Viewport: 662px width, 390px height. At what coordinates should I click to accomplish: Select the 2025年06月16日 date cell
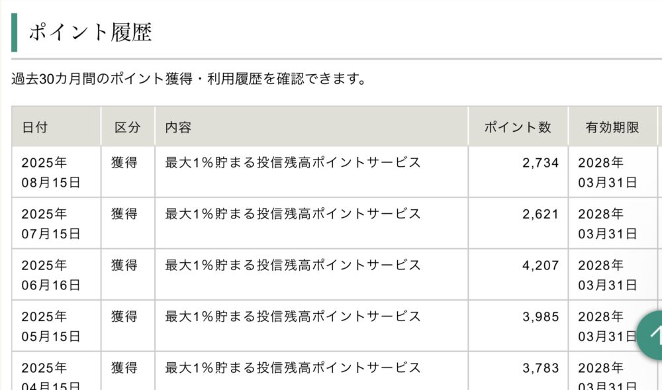[51, 275]
